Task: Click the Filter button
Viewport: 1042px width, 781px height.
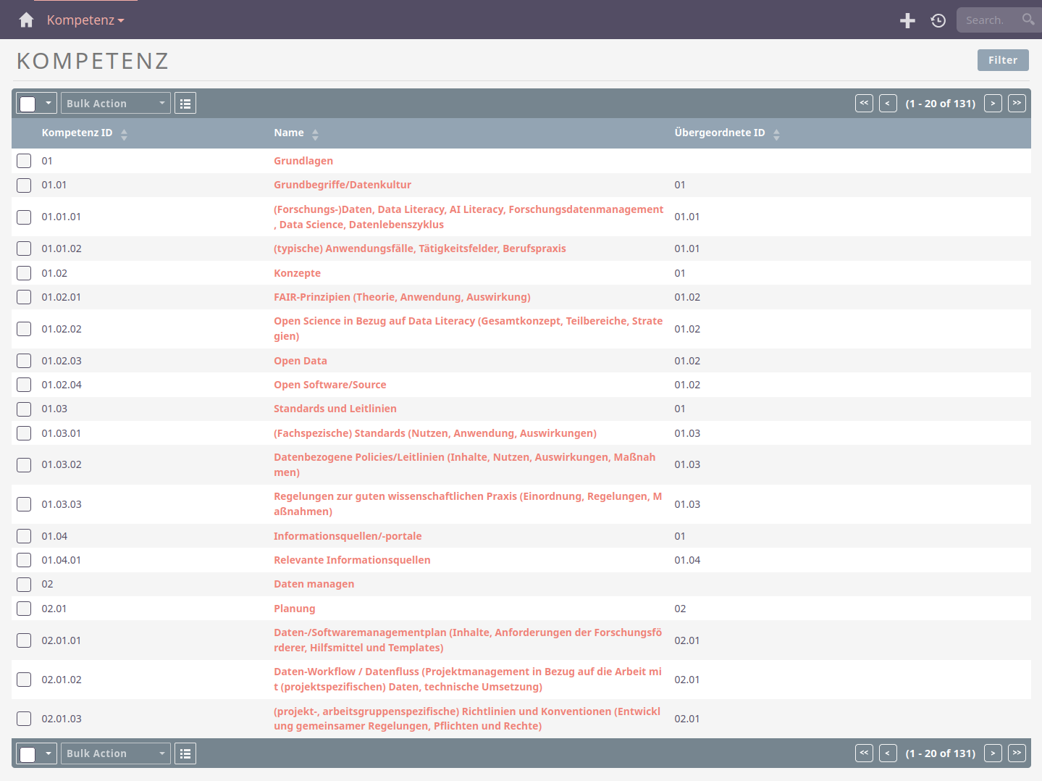Action: [x=1002, y=60]
